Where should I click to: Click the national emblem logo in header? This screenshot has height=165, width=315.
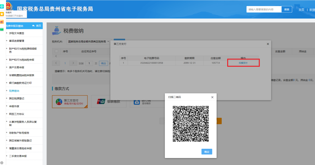(x=9, y=6)
